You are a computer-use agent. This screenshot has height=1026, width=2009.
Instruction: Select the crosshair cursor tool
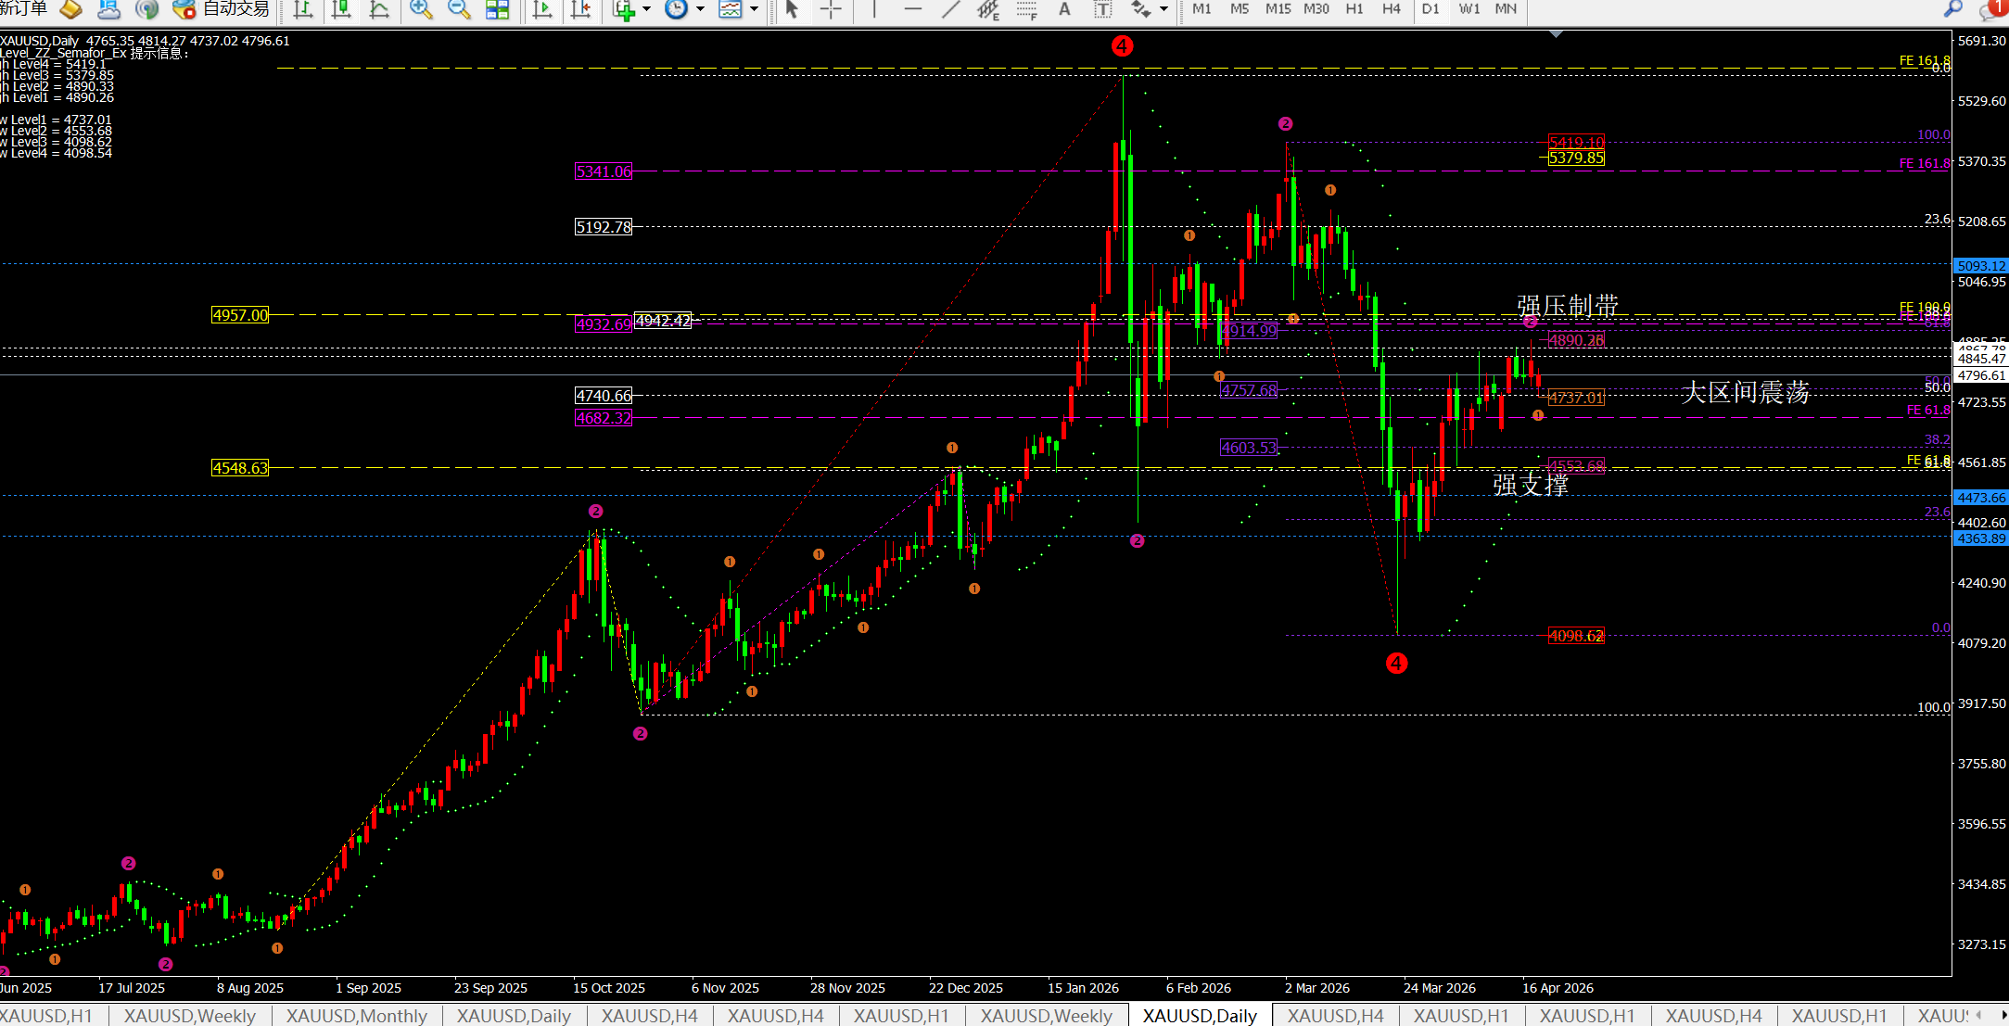click(831, 9)
